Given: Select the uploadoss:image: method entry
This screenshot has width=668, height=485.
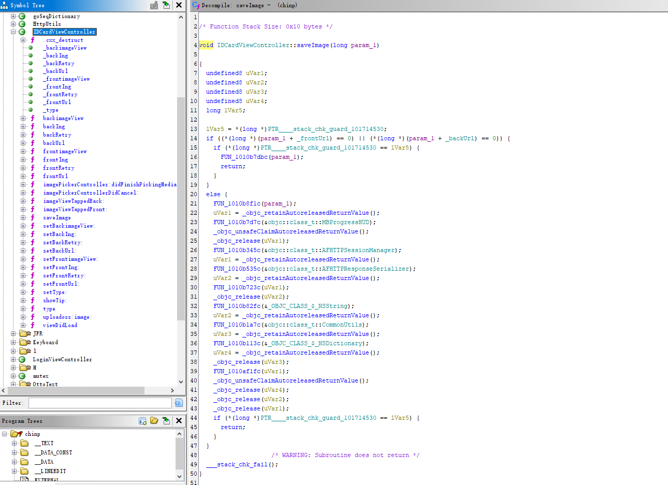Looking at the screenshot, I should point(67,317).
